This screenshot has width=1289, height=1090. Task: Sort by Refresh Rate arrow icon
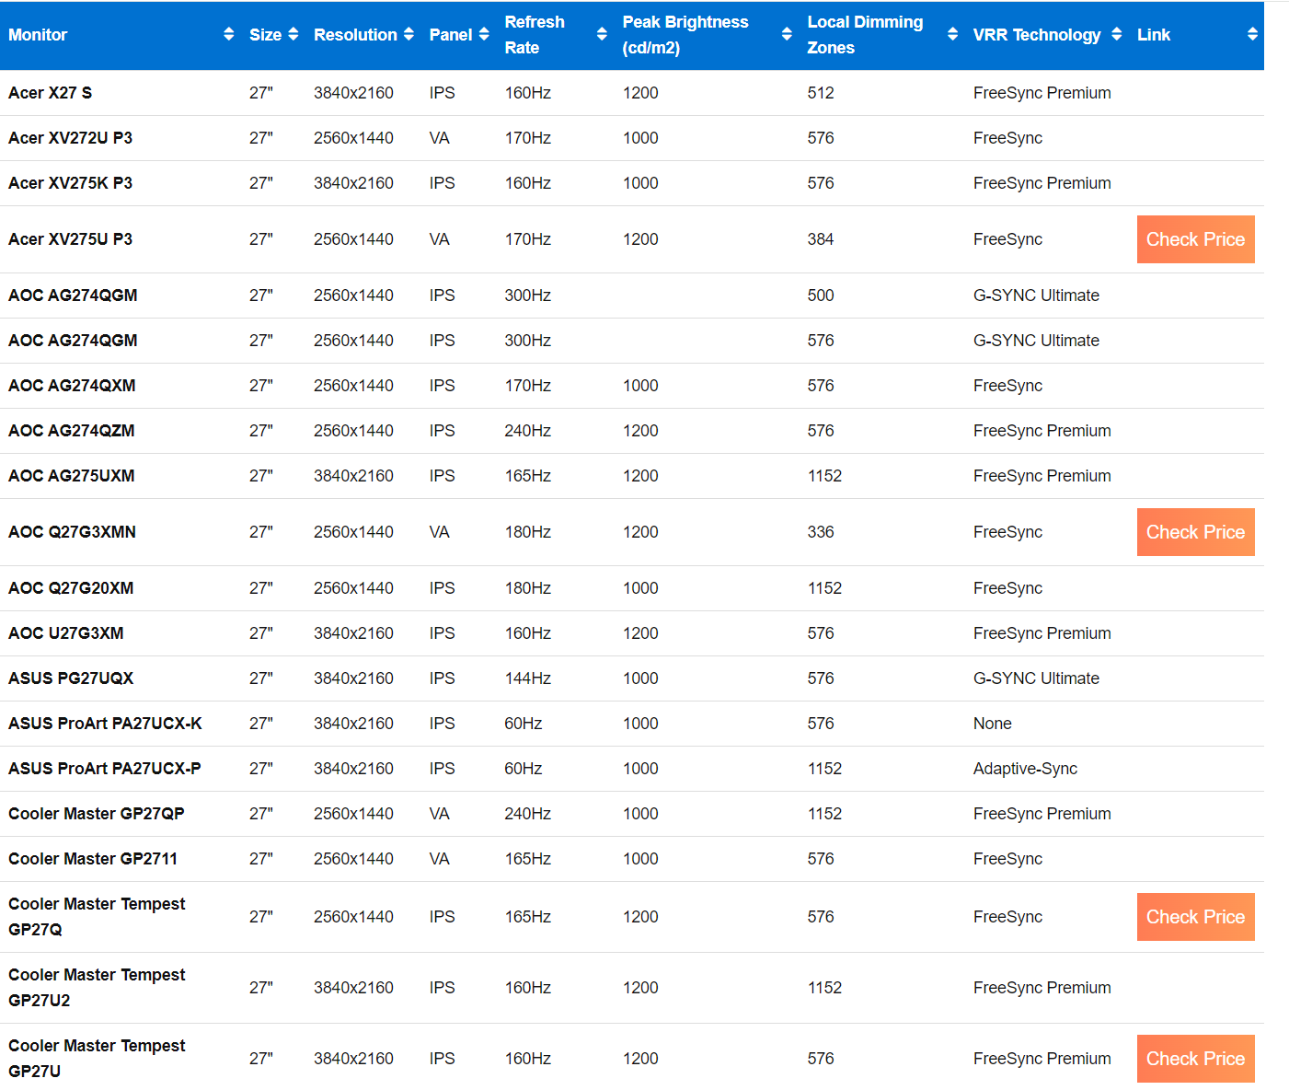(x=602, y=35)
